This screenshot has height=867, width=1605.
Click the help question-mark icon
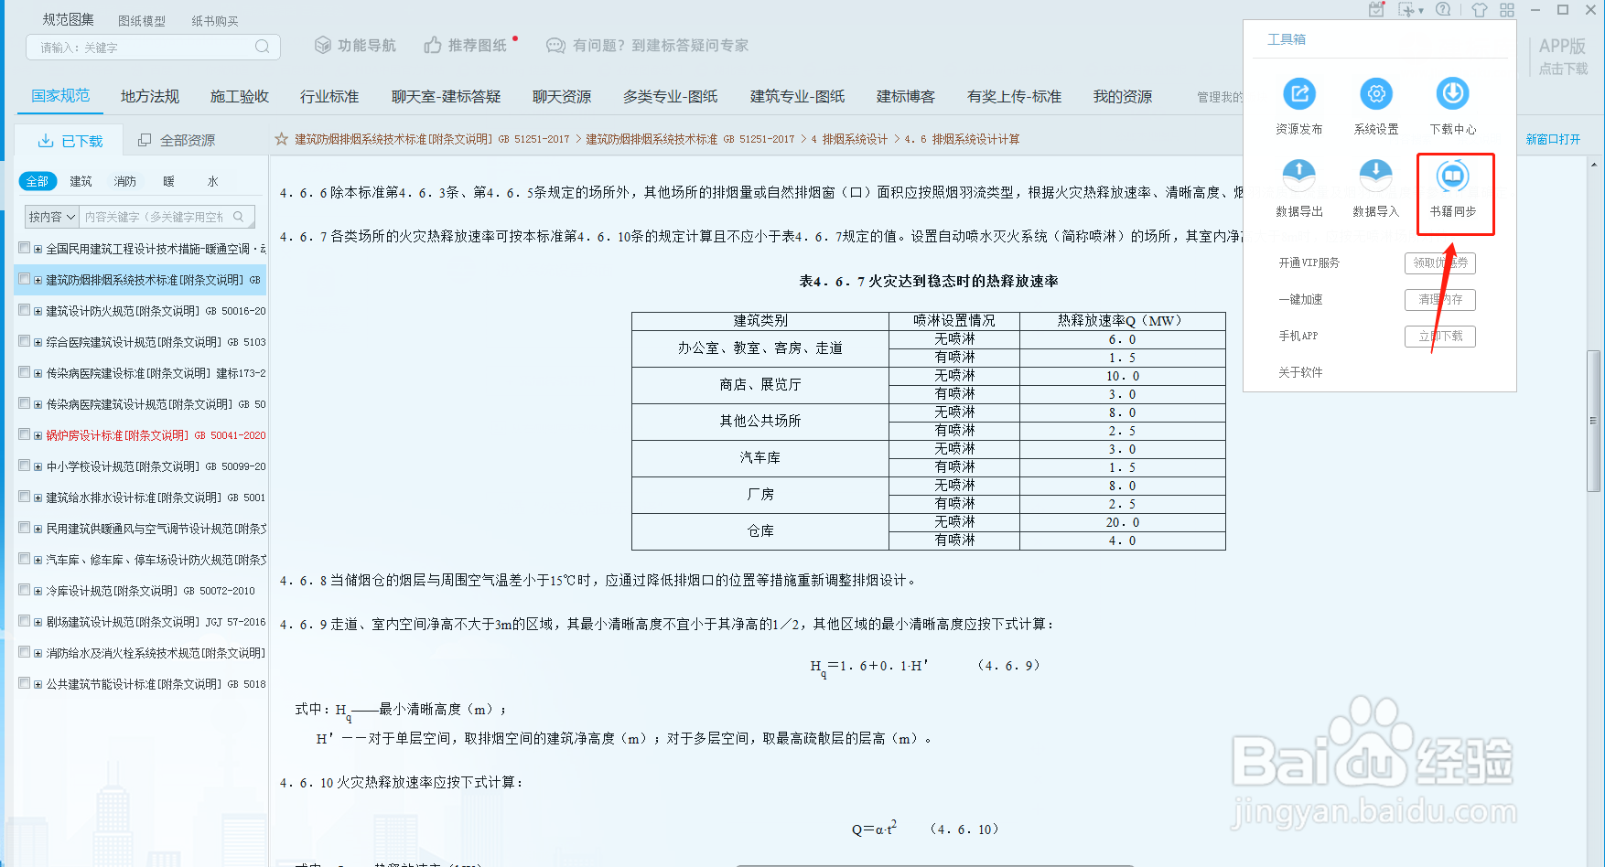tap(1444, 9)
